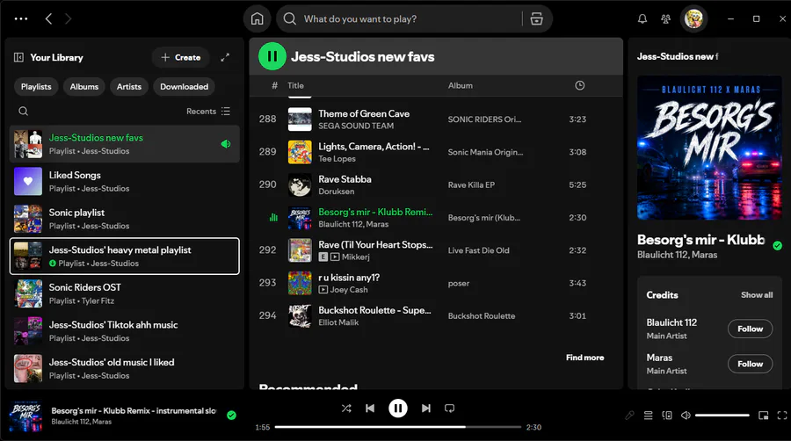
Task: Open the three-dot app menu
Action: [21, 18]
